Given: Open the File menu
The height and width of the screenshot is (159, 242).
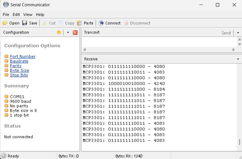Looking at the screenshot, I should click(x=6, y=15).
